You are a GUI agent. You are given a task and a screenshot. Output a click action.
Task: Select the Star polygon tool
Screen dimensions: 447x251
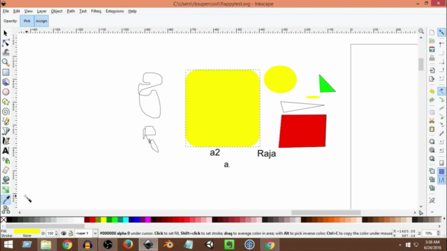[6, 102]
